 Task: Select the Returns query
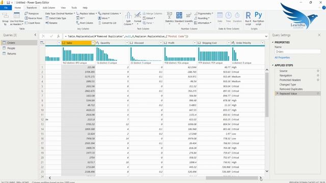tap(19, 53)
